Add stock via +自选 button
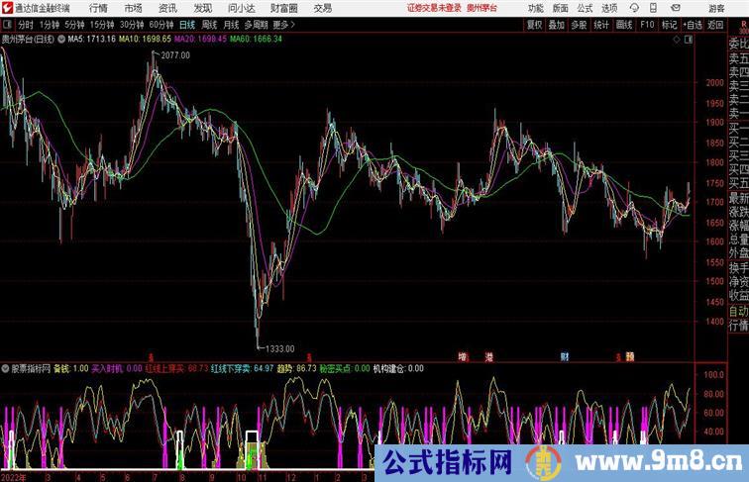 tap(693, 24)
